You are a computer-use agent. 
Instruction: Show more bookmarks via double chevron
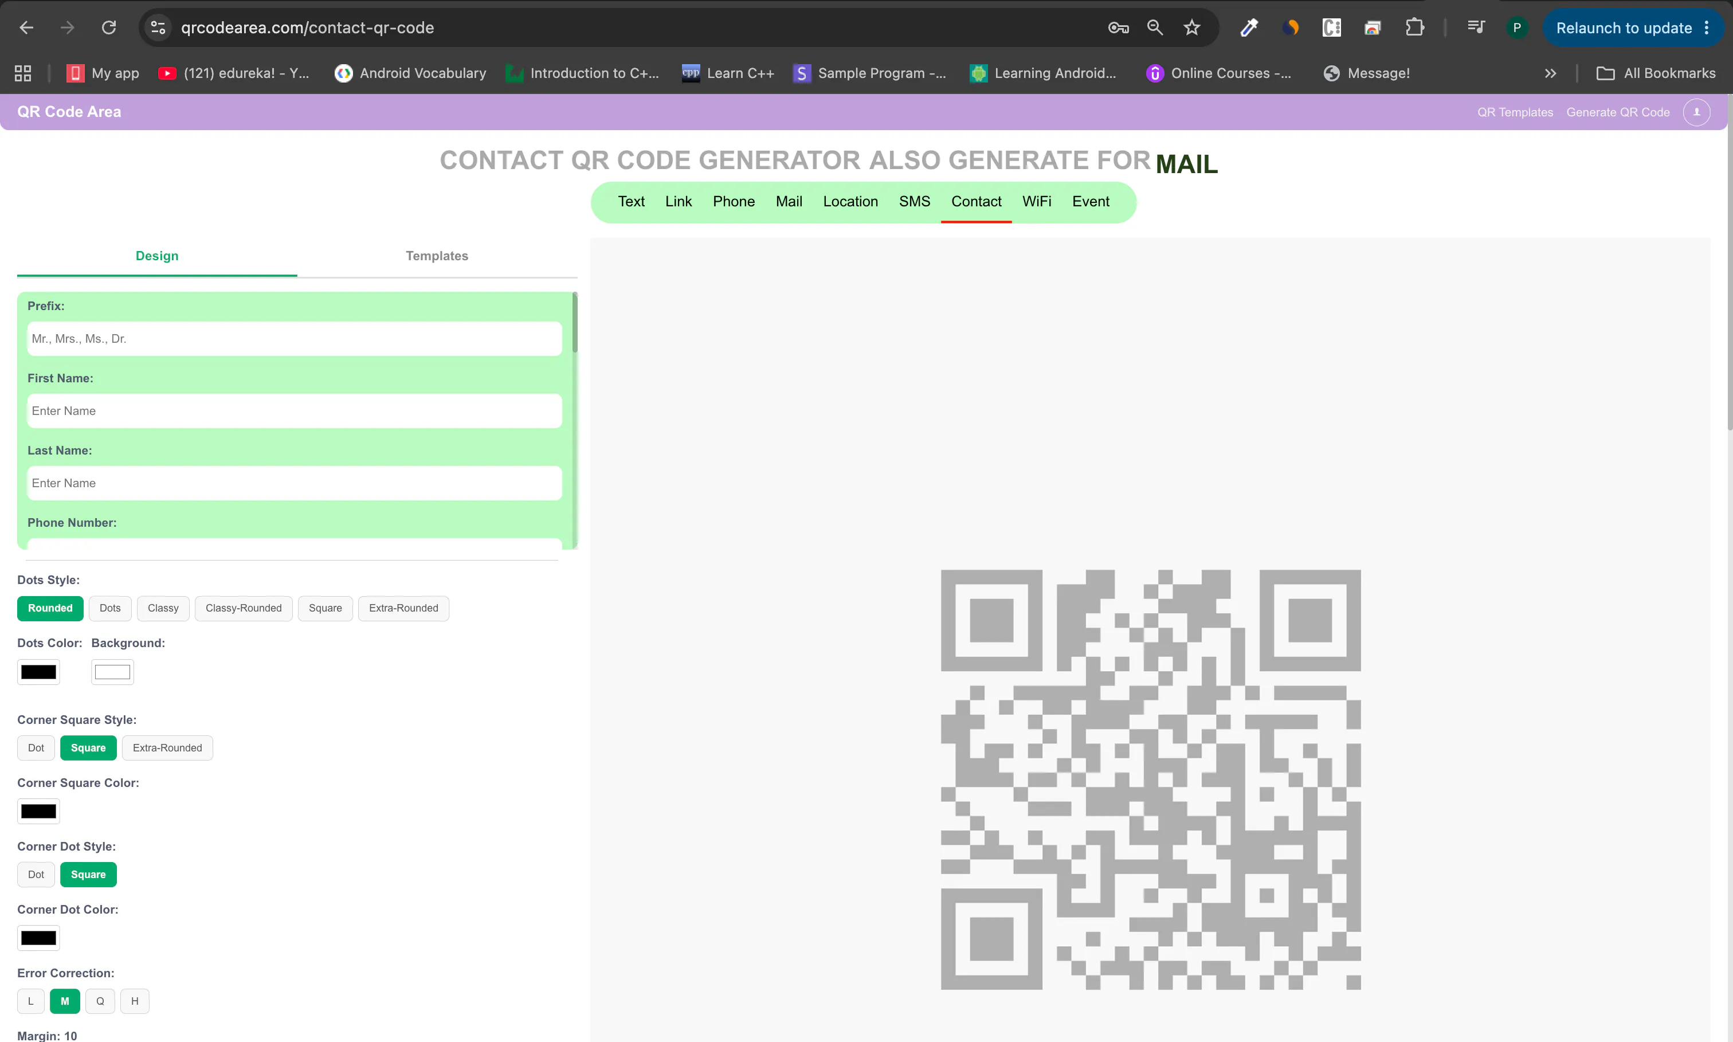tap(1551, 73)
